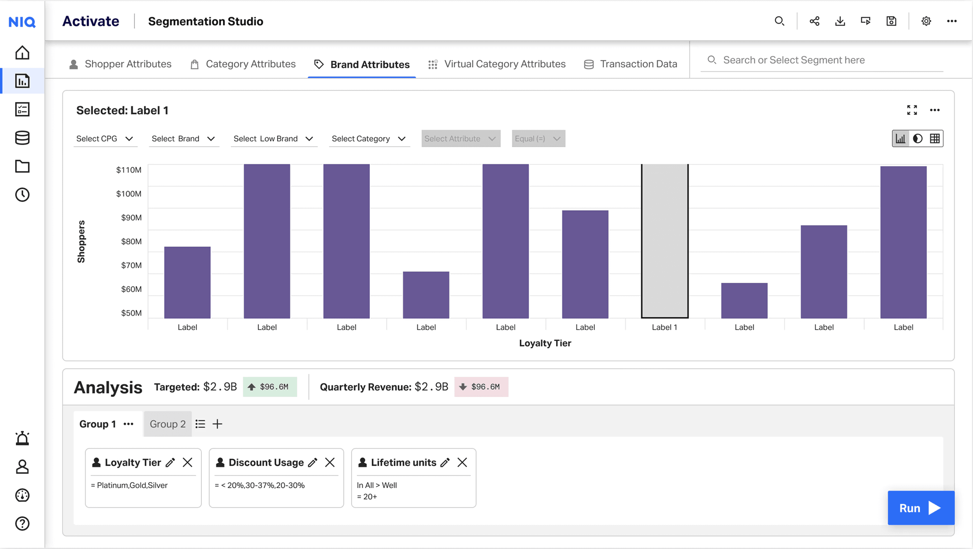973x549 pixels.
Task: Switch to pie chart view toggle
Action: (917, 138)
